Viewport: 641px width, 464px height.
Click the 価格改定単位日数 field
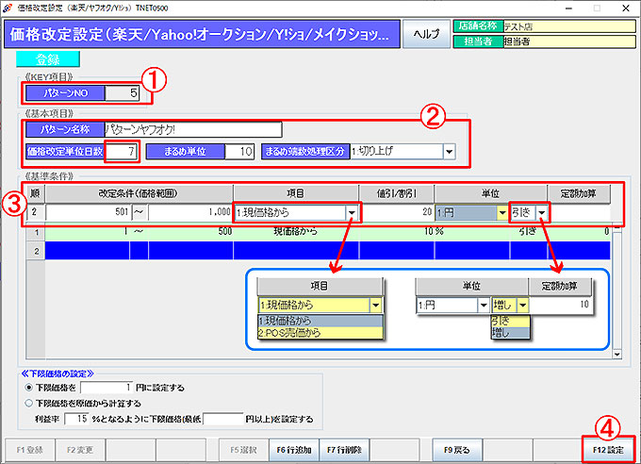click(123, 151)
